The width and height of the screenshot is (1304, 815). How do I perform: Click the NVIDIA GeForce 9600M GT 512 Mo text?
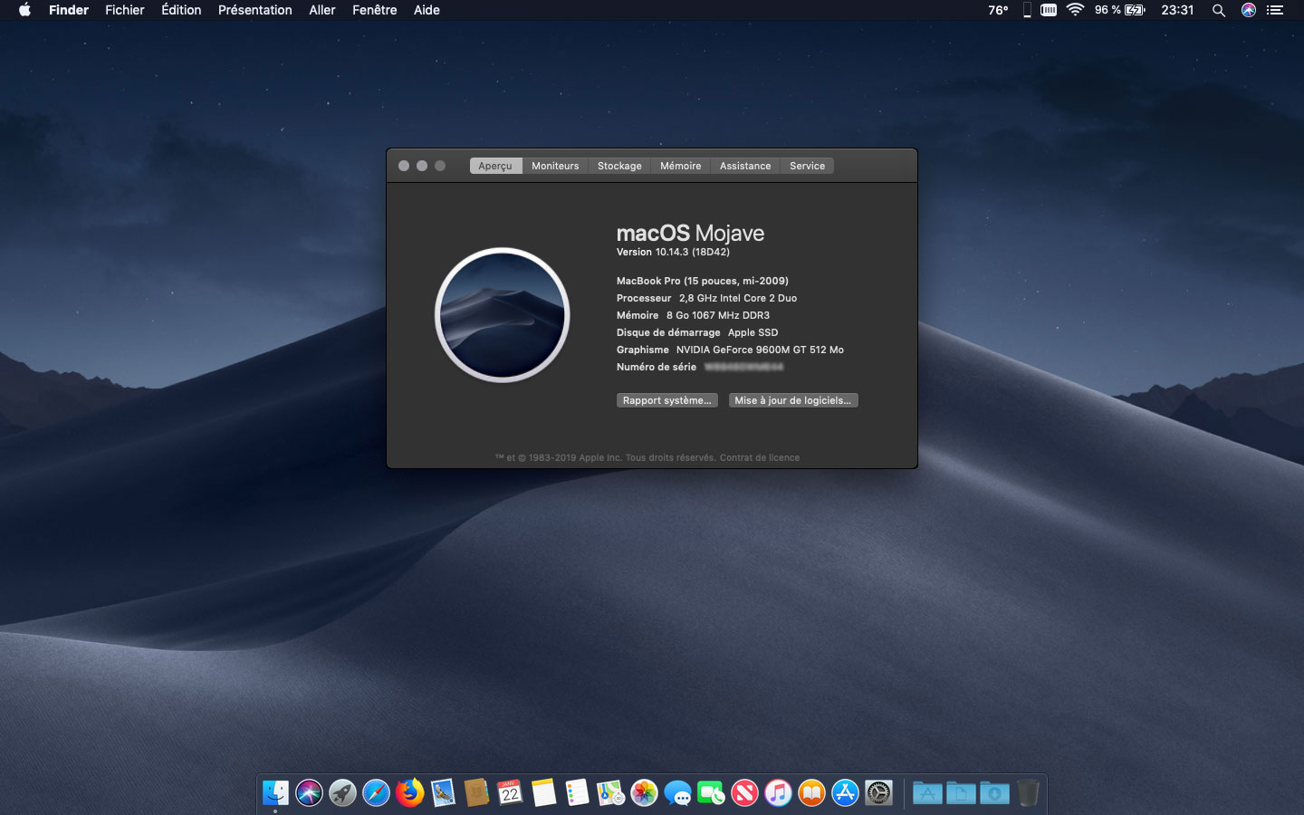click(x=760, y=350)
